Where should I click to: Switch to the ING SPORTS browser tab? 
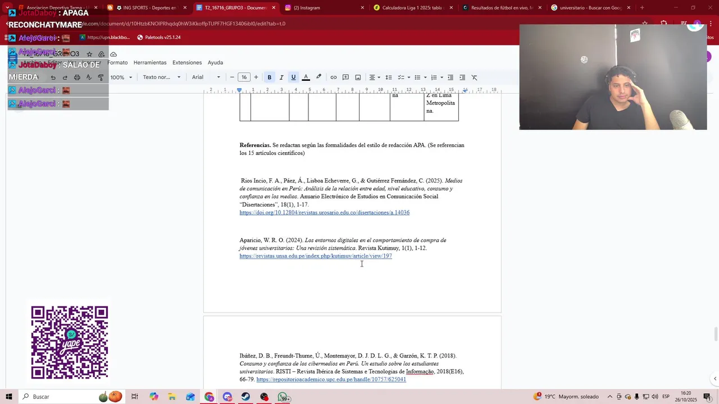click(x=147, y=8)
